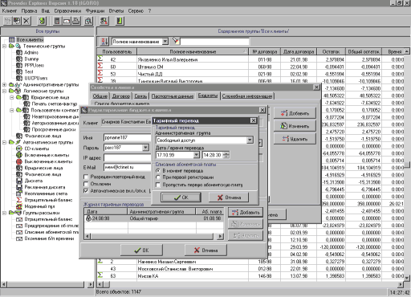Click the printer toolbar icon
411x297 pixels.
point(75,21)
